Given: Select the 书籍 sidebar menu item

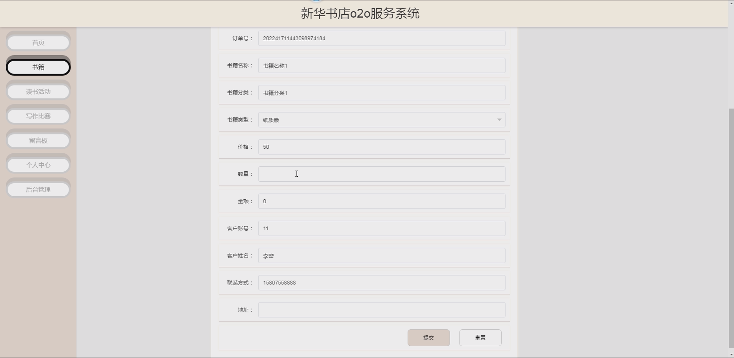Looking at the screenshot, I should coord(38,67).
